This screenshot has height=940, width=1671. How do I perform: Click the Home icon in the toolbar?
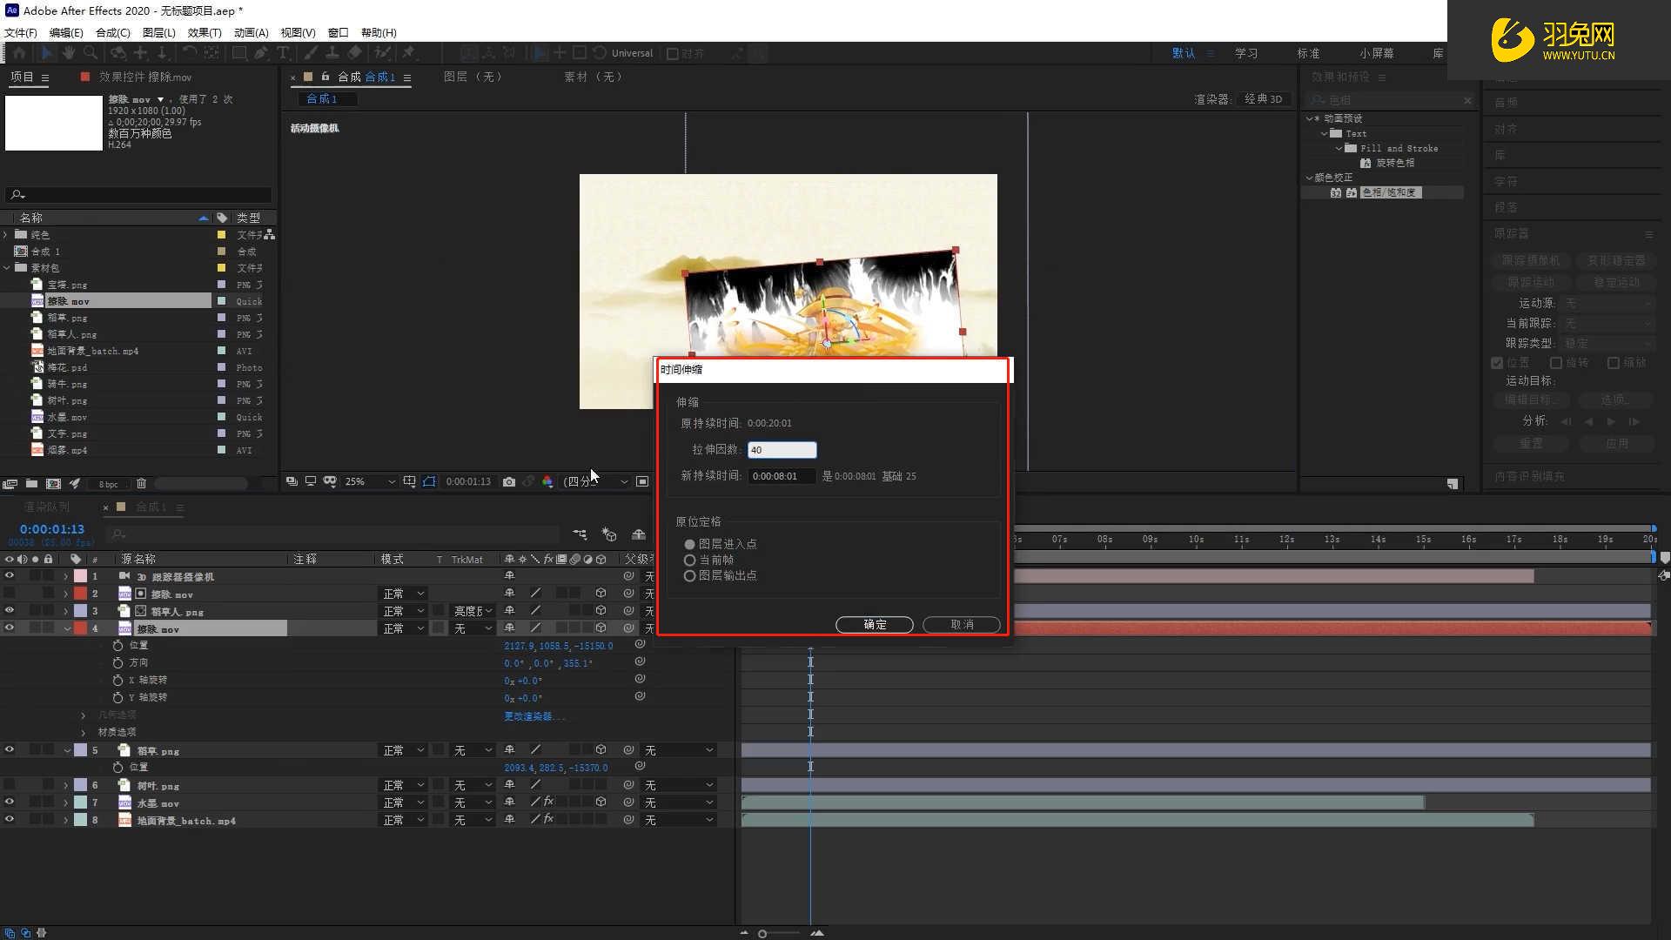pyautogui.click(x=19, y=53)
